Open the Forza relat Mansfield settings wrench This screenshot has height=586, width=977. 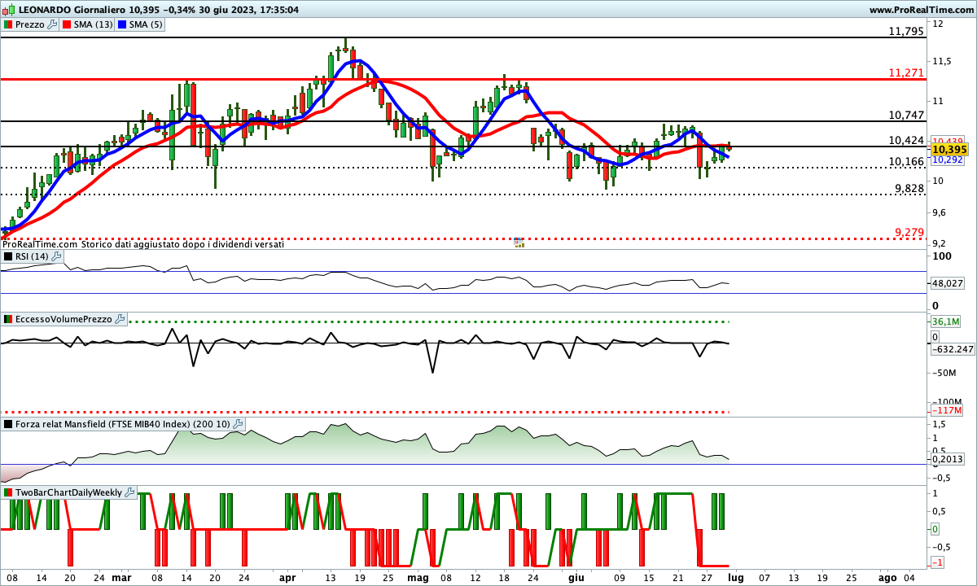(x=238, y=424)
